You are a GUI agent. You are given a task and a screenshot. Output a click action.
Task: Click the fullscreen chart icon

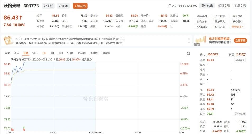tap(188, 53)
